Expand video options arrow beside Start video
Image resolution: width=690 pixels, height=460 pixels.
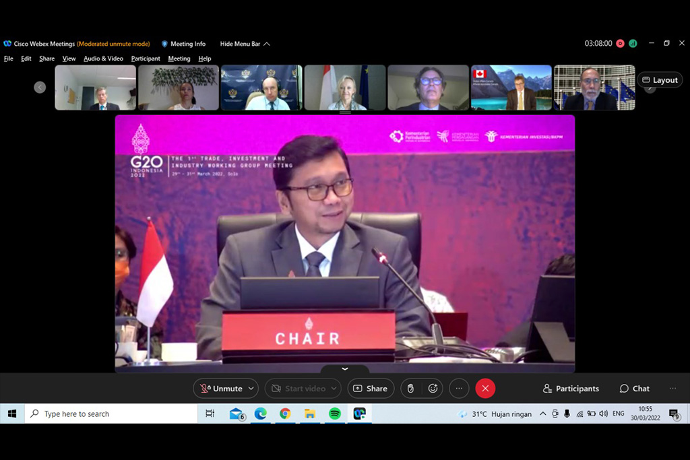click(333, 389)
